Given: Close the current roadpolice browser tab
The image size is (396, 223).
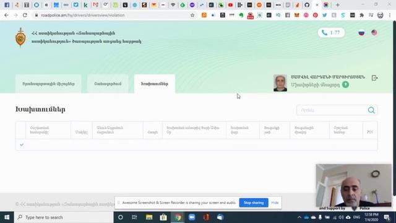Looking at the screenshot, I should tap(317, 5).
